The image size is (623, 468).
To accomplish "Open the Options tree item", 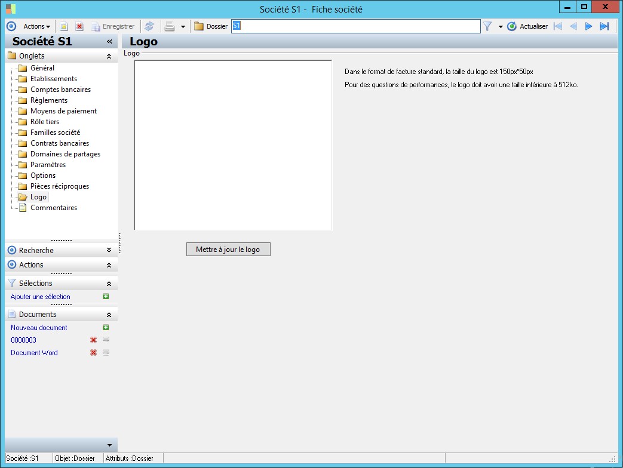I will coord(43,175).
